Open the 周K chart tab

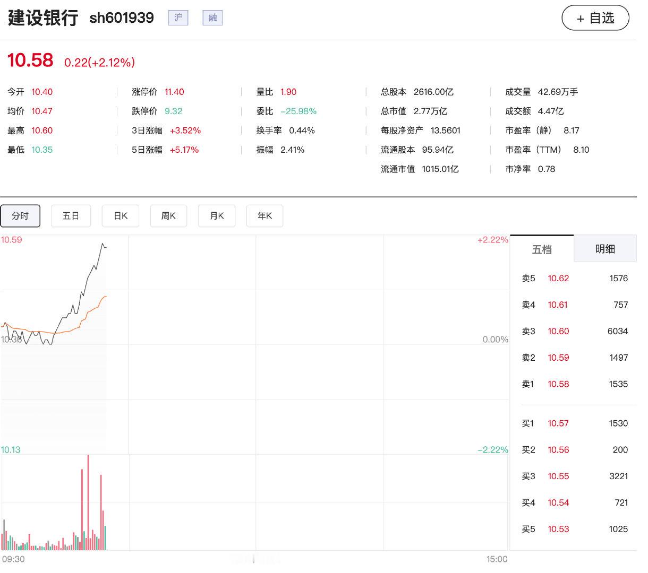coord(168,216)
